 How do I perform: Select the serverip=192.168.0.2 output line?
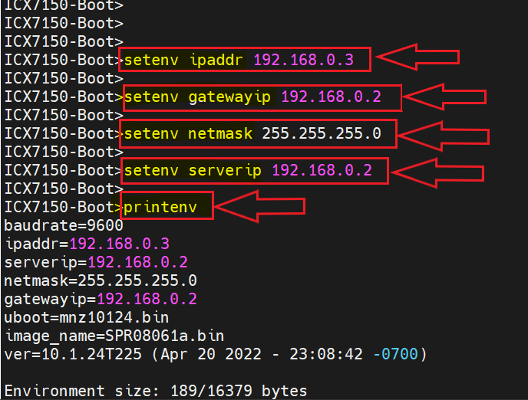[x=96, y=262]
